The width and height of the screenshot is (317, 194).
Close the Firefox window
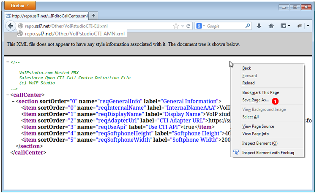click(306, 7)
